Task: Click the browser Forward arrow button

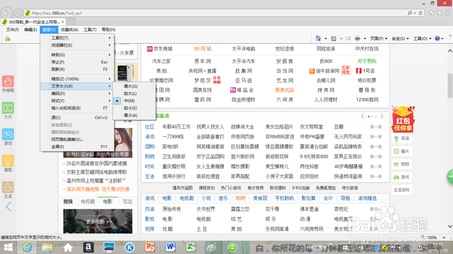Action: point(18,13)
